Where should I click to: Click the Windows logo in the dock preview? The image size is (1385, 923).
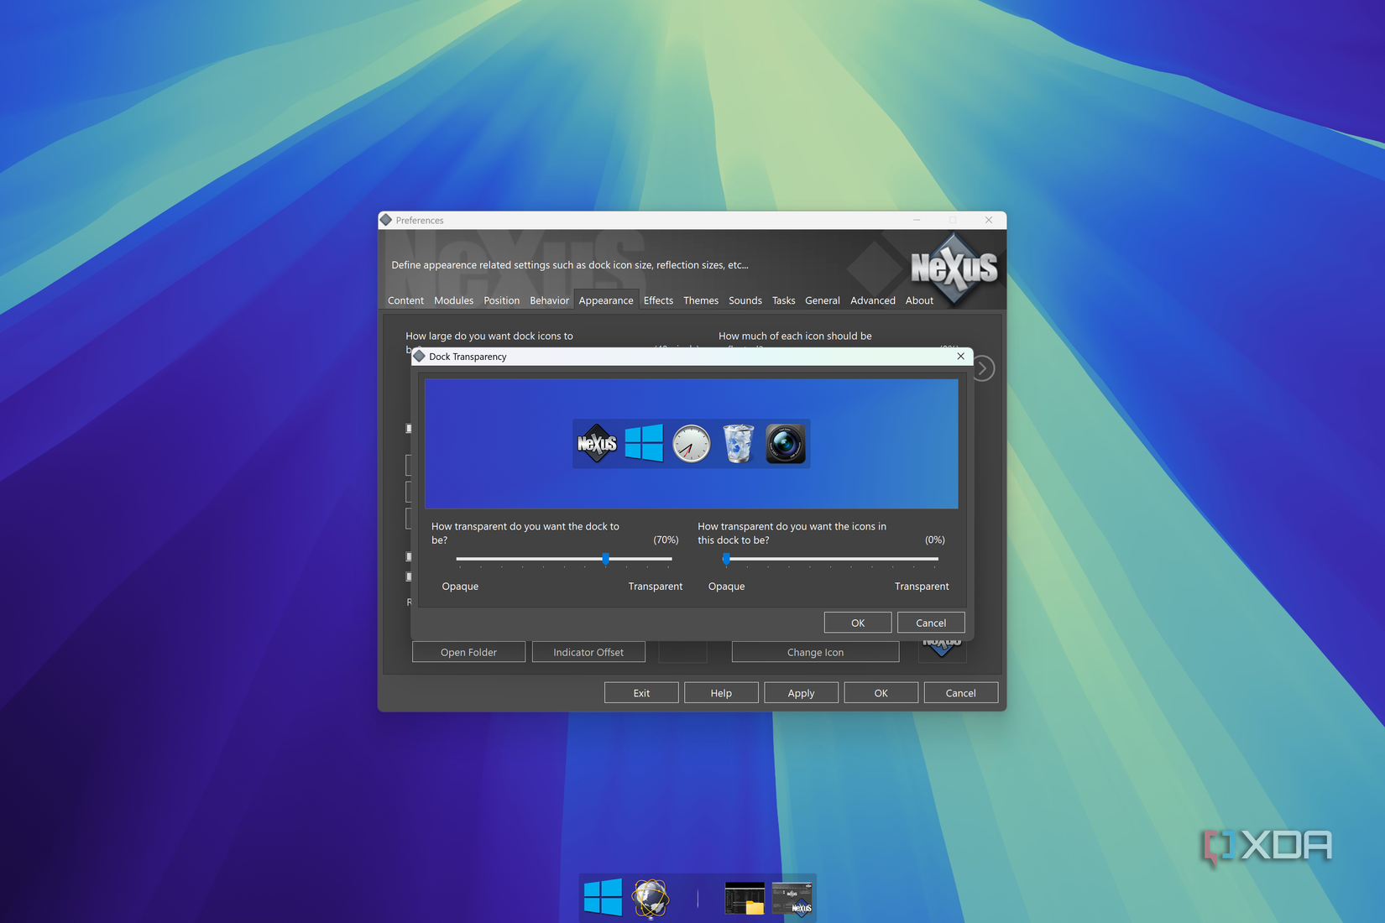(x=644, y=443)
